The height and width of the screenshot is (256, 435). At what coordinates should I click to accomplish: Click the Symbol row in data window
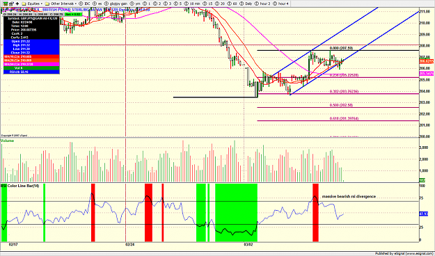31,18
